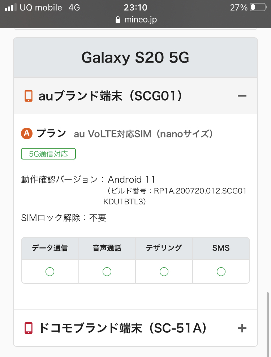Tap the orange au phone icon
Image resolution: width=271 pixels, height=357 pixels.
point(29,96)
